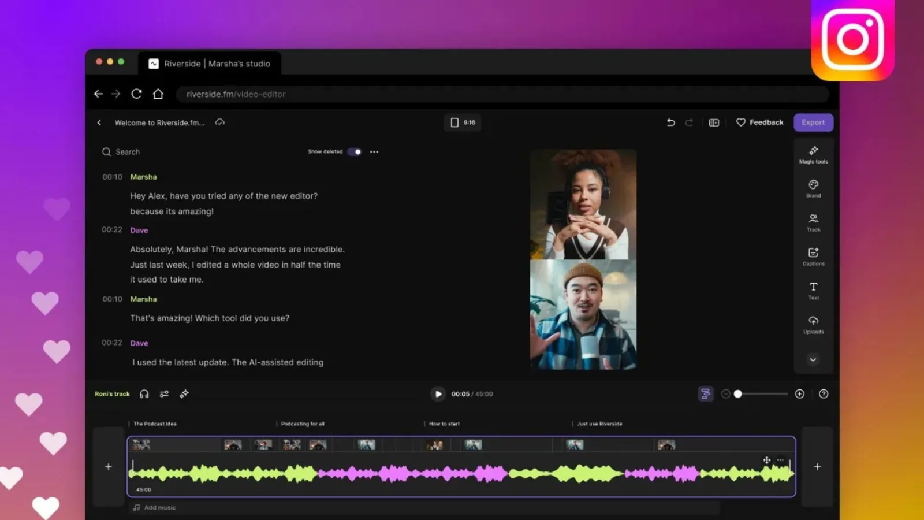This screenshot has height=520, width=924.
Task: Click transcript line 'Absolutely, Marsha! The advancements'
Action: coord(237,250)
